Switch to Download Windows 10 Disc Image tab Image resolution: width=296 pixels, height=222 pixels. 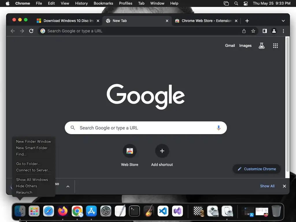click(x=68, y=21)
